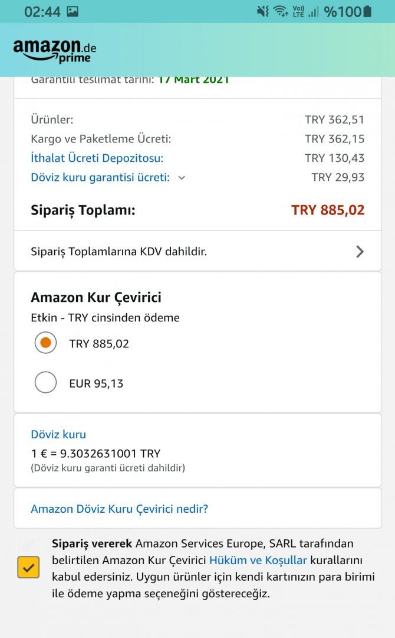
Task: Tap the Döviz kuru heading link
Action: [58, 434]
